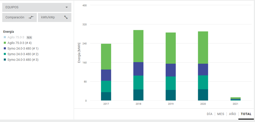Select the TOTAL tab
The image size is (255, 122).
[x=246, y=114]
